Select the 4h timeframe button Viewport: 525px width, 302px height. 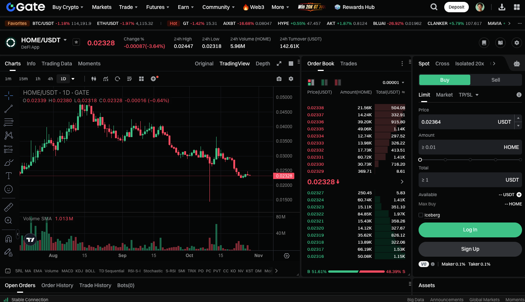[50, 79]
